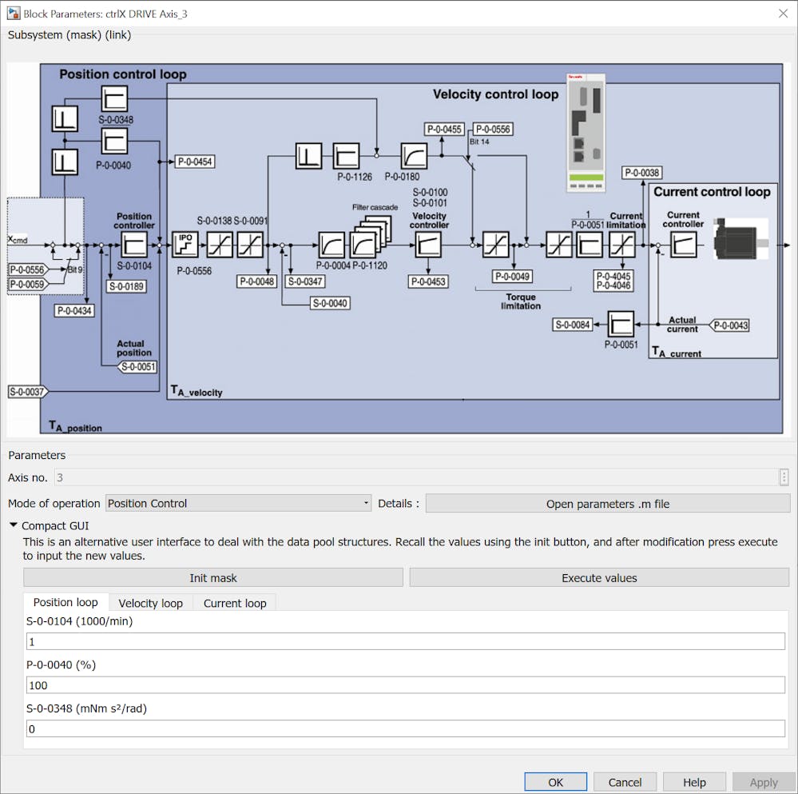Click the S-0-0348 feedforward block icon

[x=114, y=98]
